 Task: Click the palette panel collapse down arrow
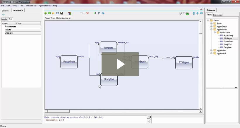tap(236, 88)
